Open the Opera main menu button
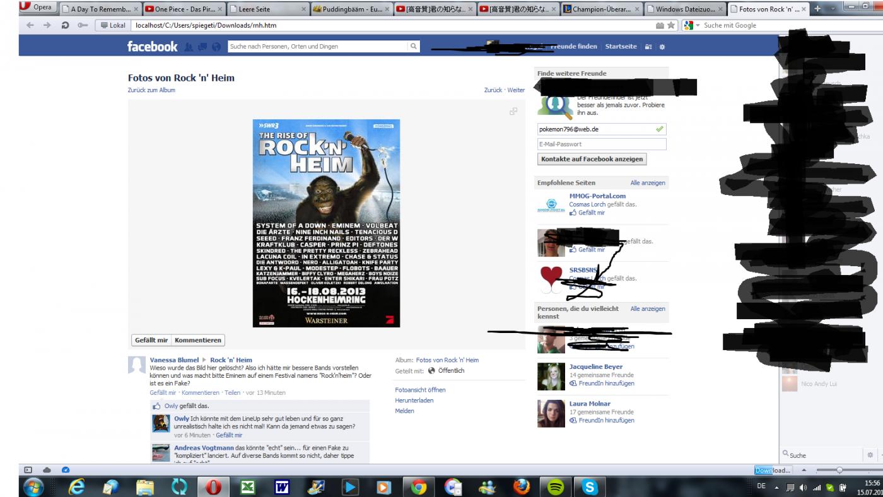 (37, 8)
